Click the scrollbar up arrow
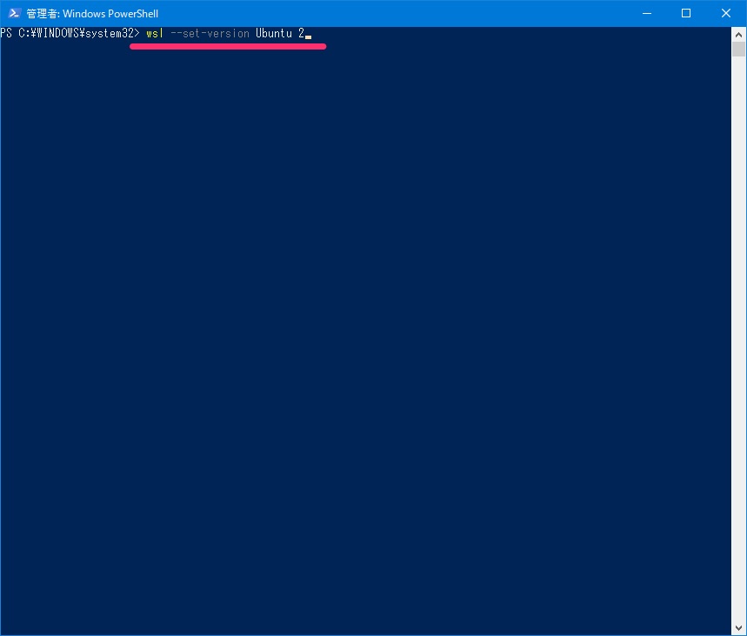The width and height of the screenshot is (747, 636). click(738, 34)
